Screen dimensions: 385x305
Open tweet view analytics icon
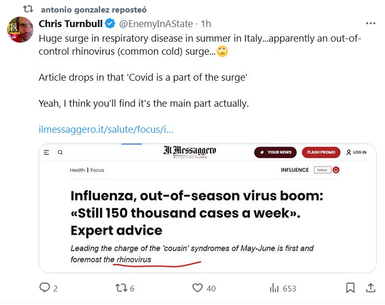(x=273, y=288)
